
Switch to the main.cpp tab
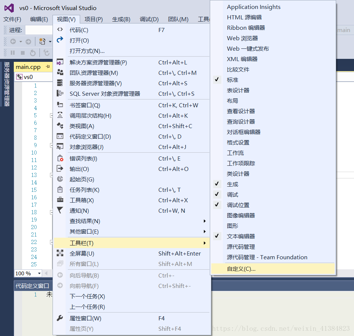coord(28,67)
